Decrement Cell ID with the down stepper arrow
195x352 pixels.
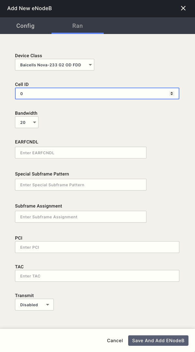(172, 95)
